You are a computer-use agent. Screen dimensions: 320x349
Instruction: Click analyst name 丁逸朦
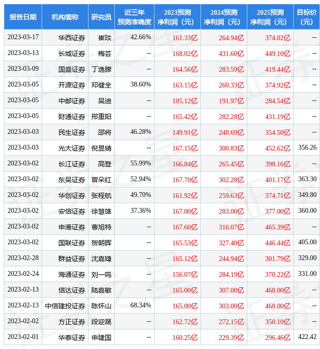101,69
